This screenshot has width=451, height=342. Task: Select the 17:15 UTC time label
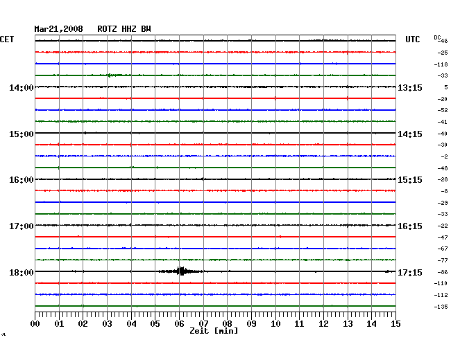[x=410, y=272]
